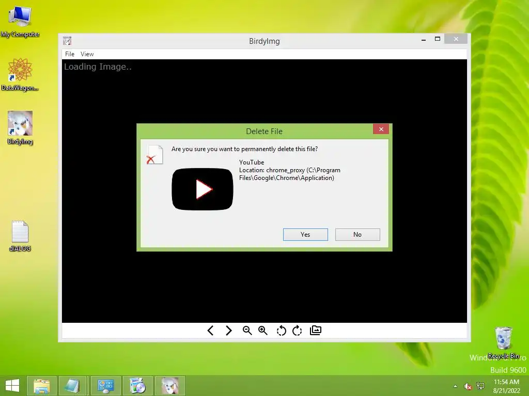
Task: Open Control Panel taskbar icon
Action: tap(105, 386)
